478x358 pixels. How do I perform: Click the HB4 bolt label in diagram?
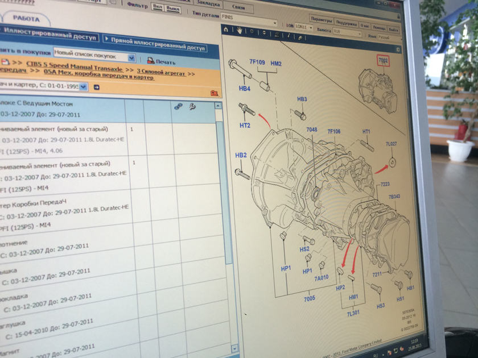245,89
